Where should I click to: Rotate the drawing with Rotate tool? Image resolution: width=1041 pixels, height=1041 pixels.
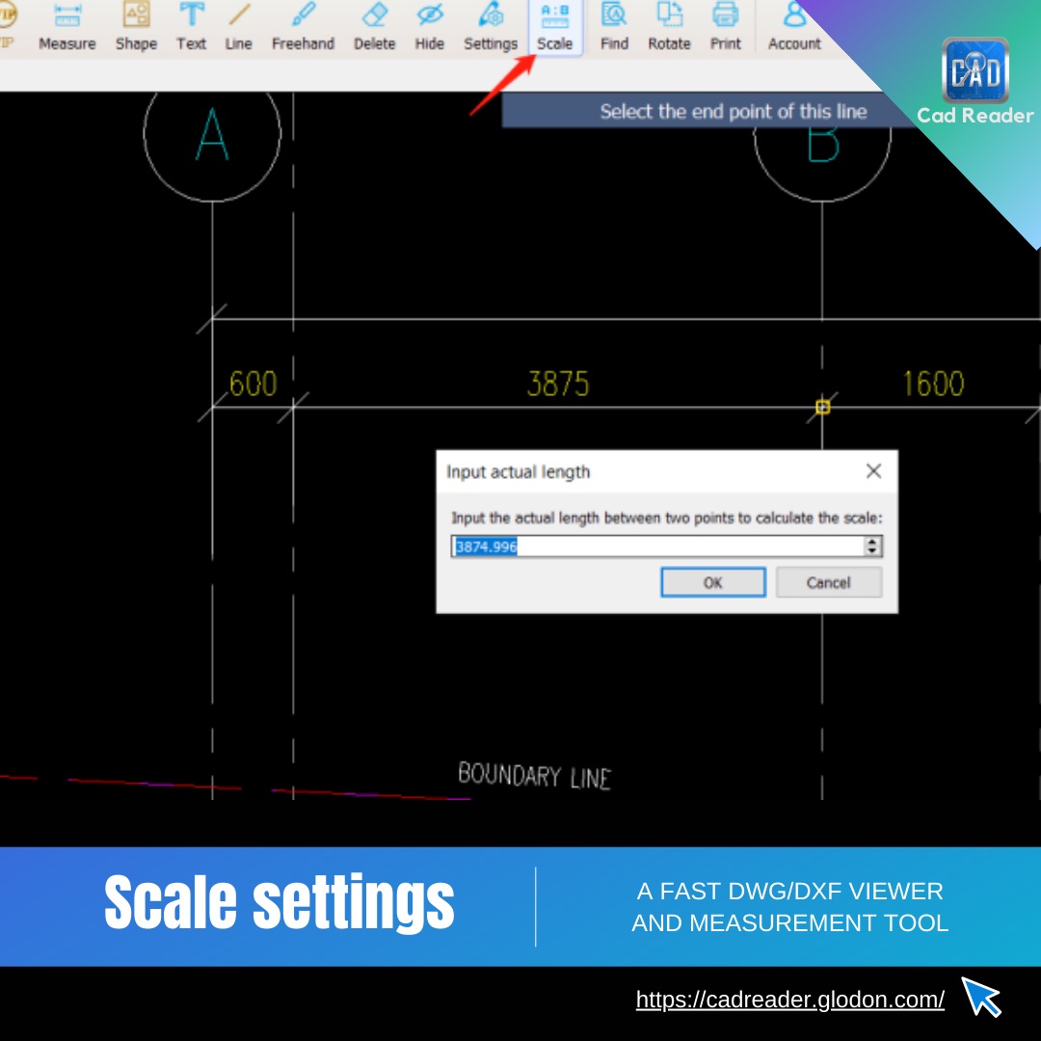point(669,27)
